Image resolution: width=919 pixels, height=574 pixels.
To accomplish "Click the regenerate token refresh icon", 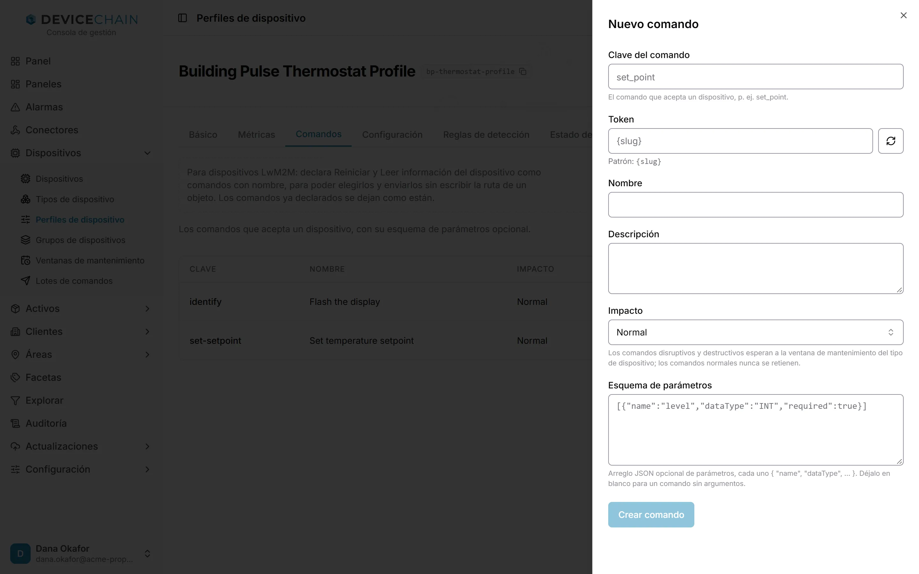I will [x=891, y=141].
